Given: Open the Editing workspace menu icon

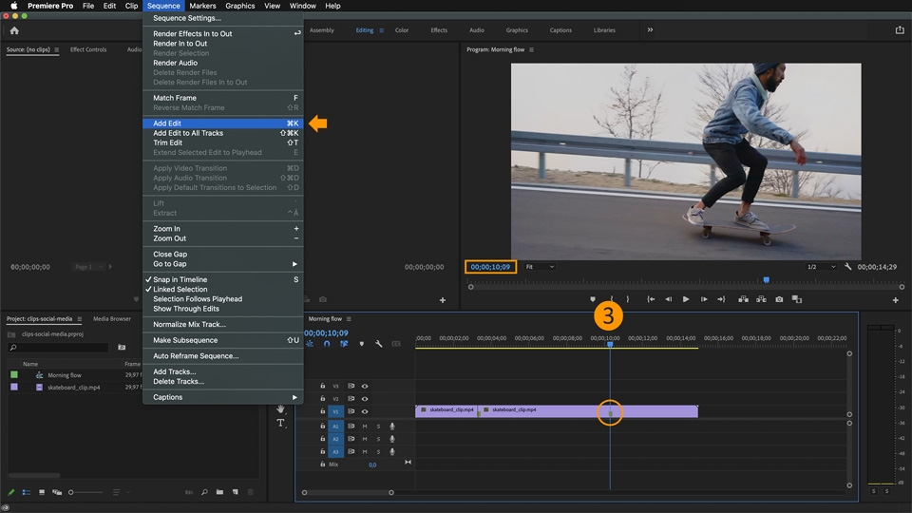Looking at the screenshot, I should pyautogui.click(x=382, y=30).
